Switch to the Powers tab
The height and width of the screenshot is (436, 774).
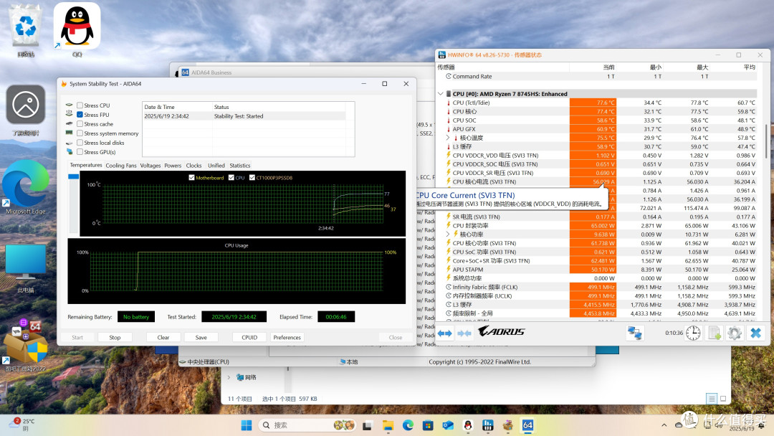(173, 166)
